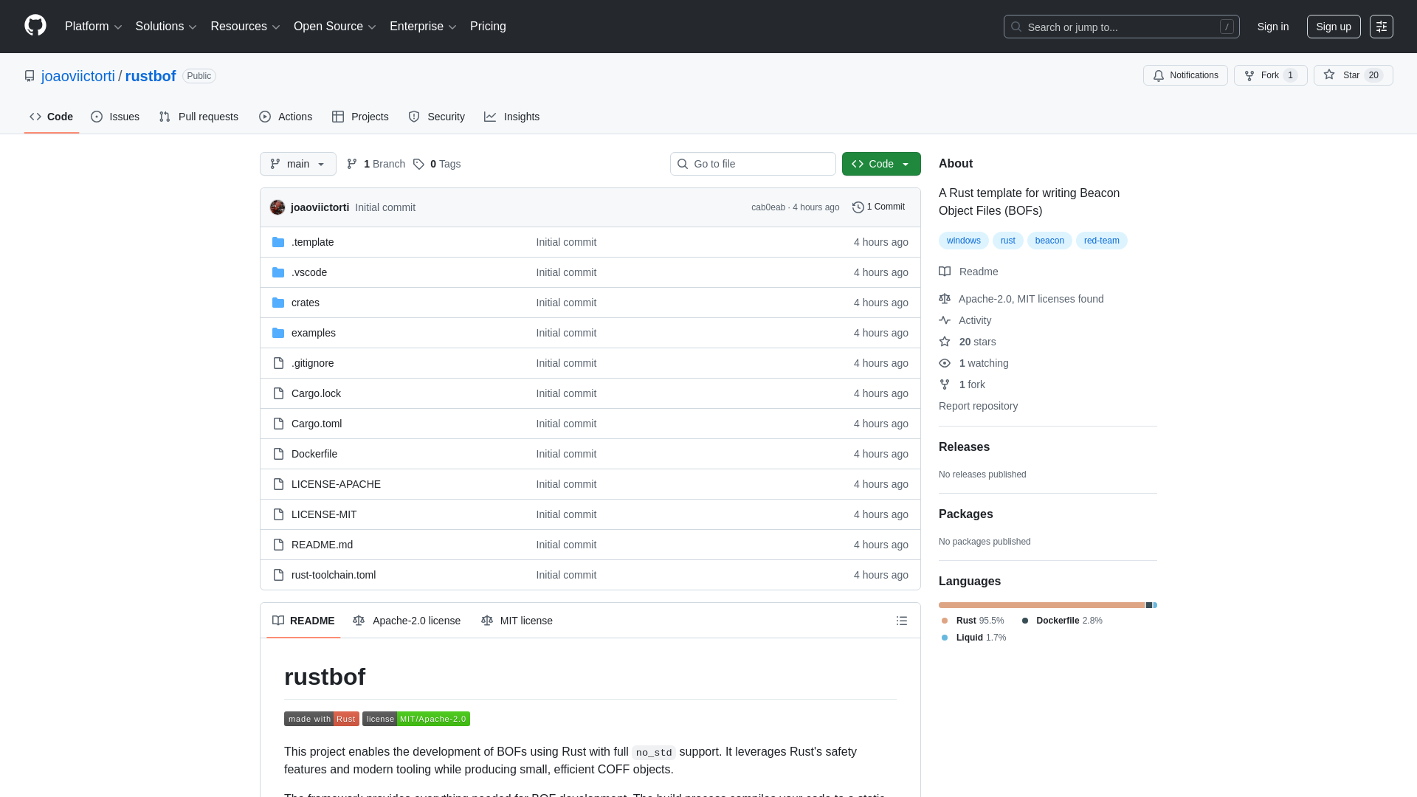Fork the repository
The width and height of the screenshot is (1417, 797).
[x=1266, y=75]
